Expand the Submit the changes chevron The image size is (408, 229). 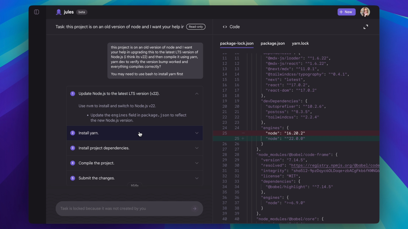pyautogui.click(x=197, y=178)
